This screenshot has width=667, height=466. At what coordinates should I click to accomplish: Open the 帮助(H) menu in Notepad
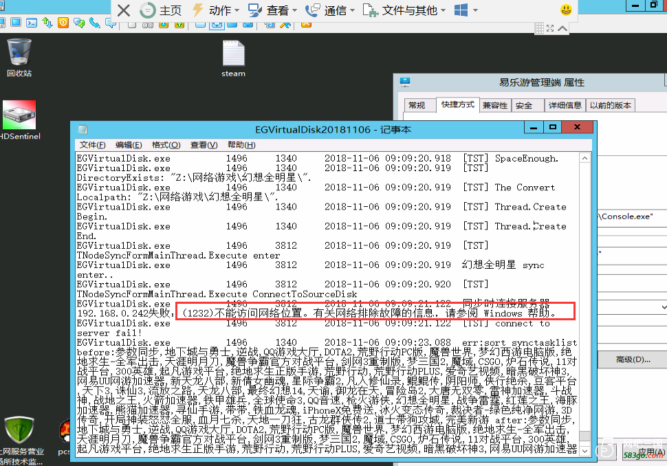pyautogui.click(x=241, y=145)
